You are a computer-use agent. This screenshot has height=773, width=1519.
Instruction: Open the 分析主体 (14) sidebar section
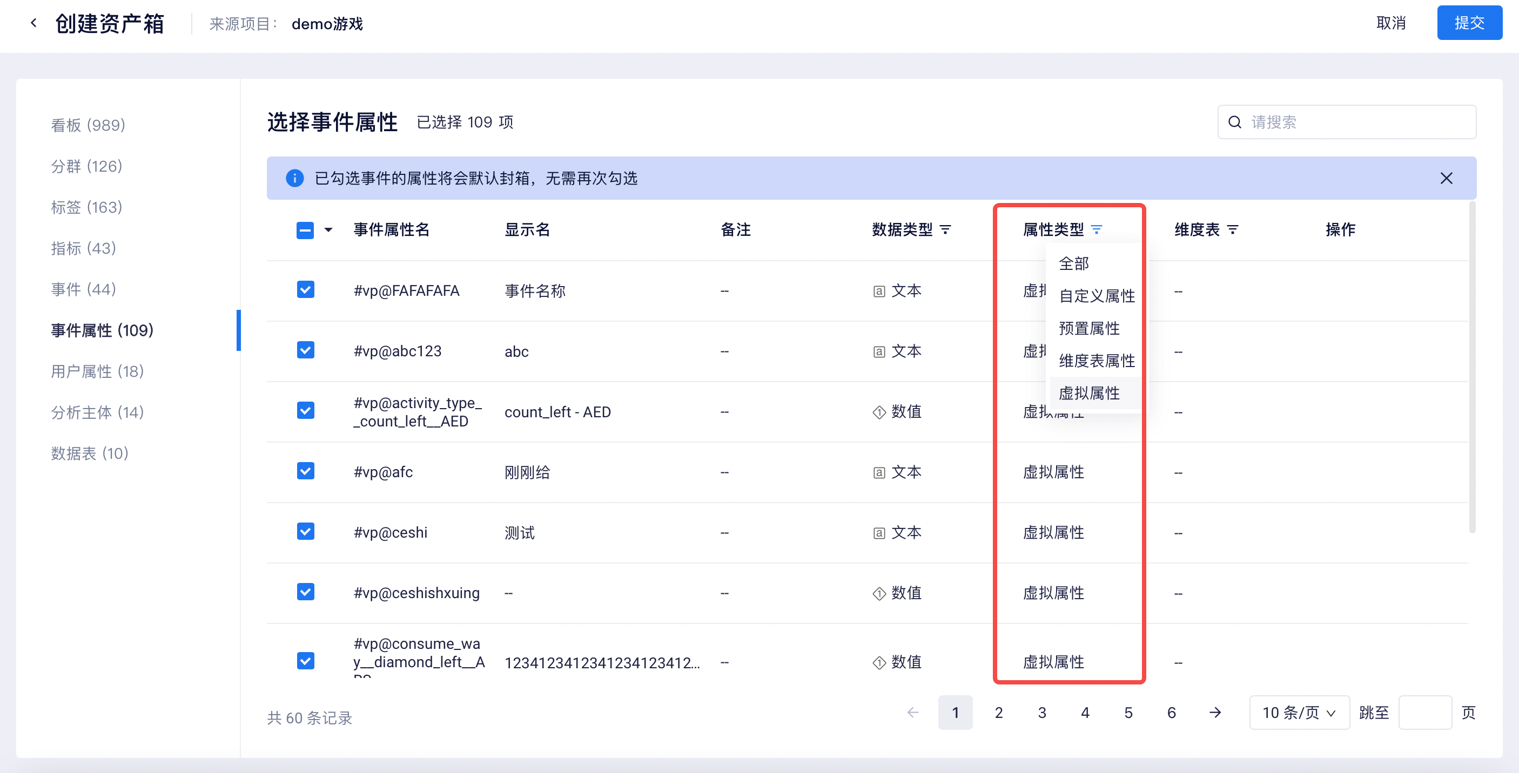click(97, 412)
